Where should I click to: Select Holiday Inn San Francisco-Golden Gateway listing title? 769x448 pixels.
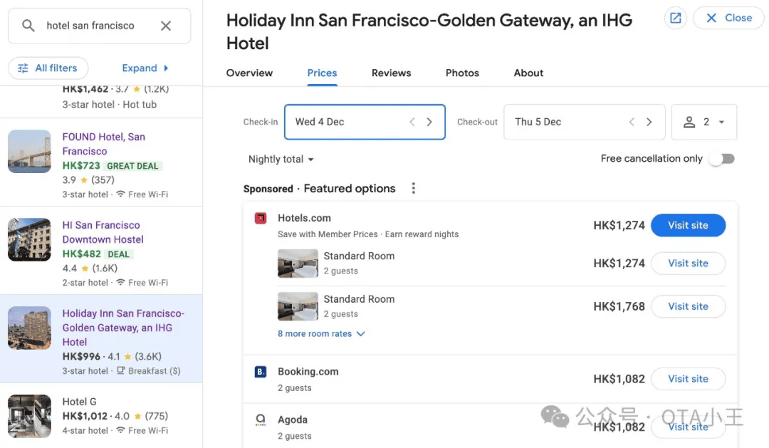tap(123, 328)
